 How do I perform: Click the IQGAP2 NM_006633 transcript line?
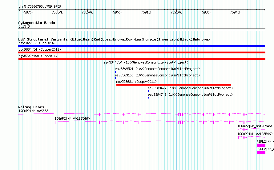(142, 114)
